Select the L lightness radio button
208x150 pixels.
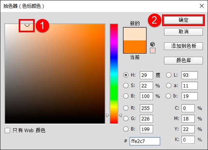[x=169, y=75]
